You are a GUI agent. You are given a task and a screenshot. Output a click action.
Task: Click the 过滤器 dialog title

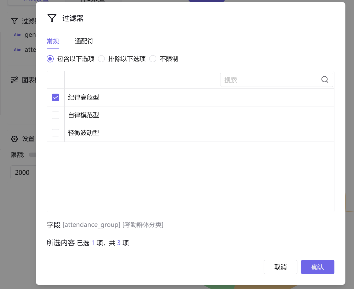click(73, 18)
